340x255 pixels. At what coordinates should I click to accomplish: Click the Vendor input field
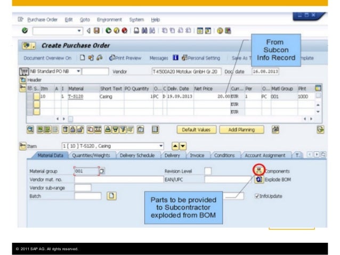(187, 71)
